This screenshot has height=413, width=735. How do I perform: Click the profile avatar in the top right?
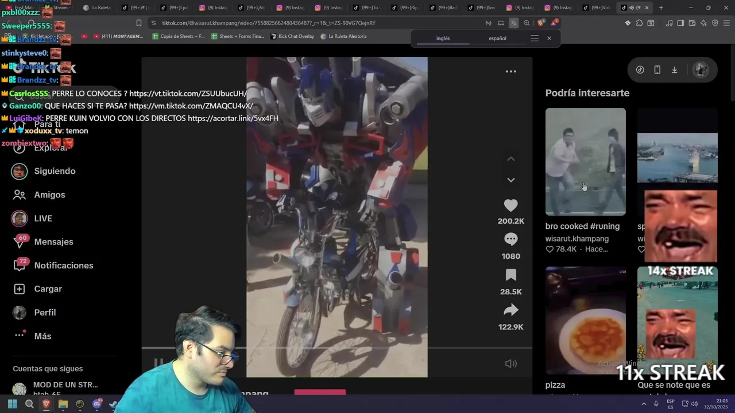pyautogui.click(x=701, y=69)
